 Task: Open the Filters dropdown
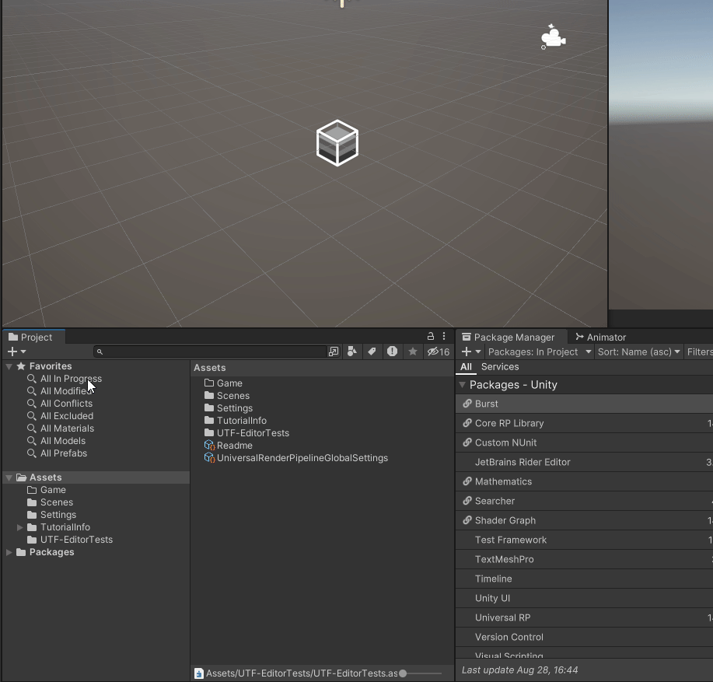click(699, 352)
